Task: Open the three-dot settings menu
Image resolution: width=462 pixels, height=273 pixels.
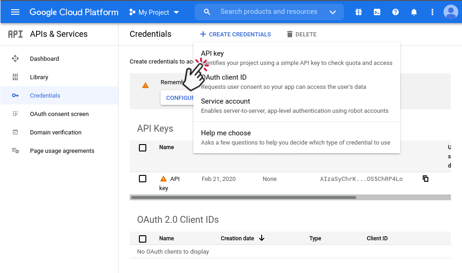Action: [x=432, y=12]
